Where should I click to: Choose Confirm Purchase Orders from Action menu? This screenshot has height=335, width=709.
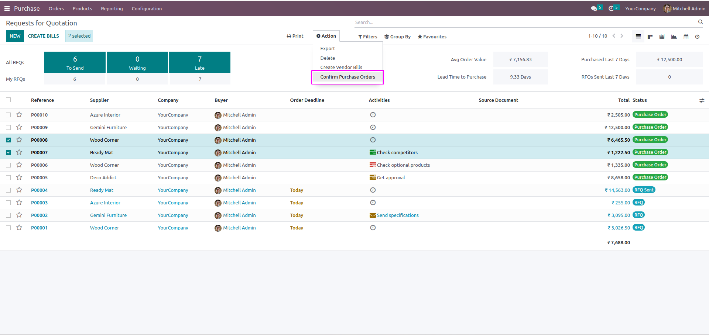coord(347,77)
